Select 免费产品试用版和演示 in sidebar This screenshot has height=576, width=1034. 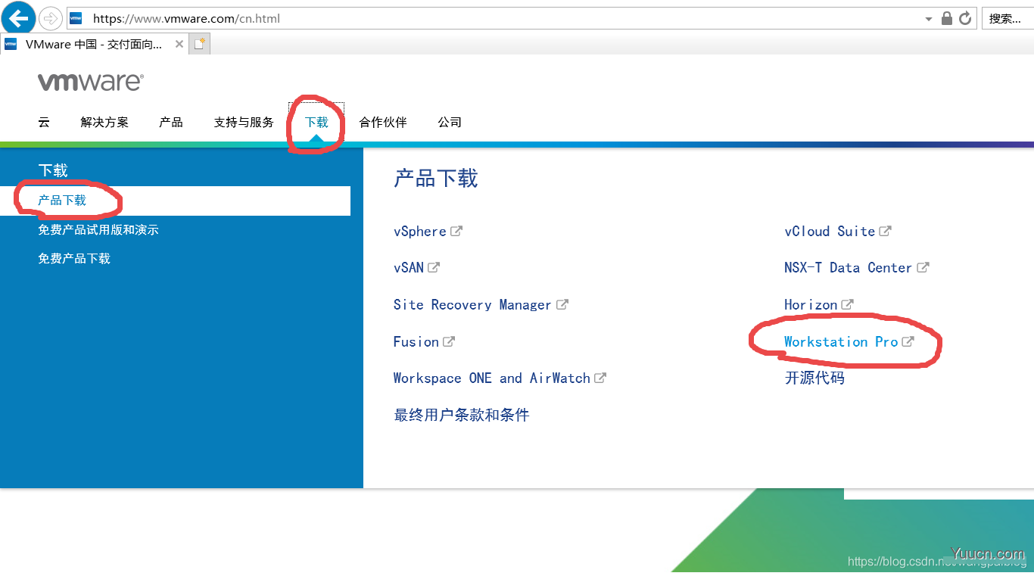point(98,229)
